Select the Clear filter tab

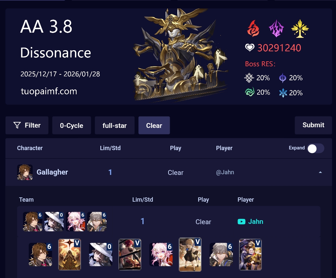pyautogui.click(x=154, y=126)
